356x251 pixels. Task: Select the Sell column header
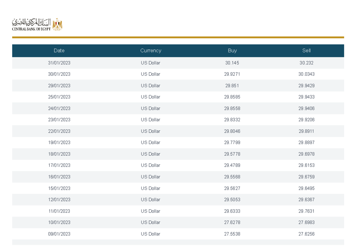(x=306, y=51)
